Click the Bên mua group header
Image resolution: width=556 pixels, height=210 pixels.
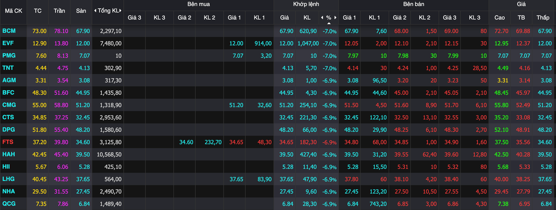point(198,4)
